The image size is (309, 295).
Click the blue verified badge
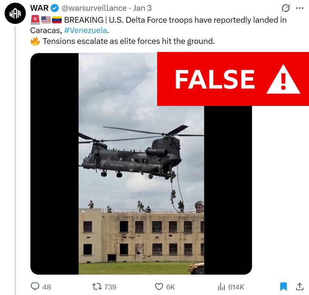click(x=55, y=8)
